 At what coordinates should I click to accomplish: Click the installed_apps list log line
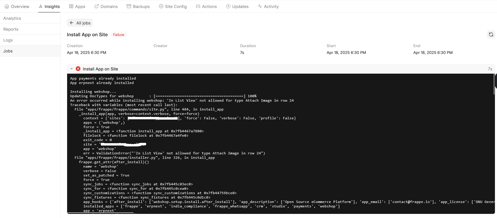coord(211,206)
